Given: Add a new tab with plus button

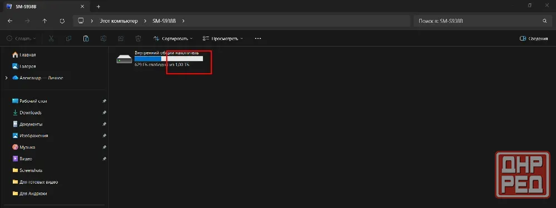Looking at the screenshot, I should [98, 6].
